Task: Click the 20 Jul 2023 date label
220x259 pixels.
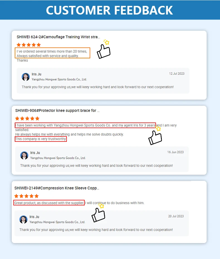Action: 176,216
